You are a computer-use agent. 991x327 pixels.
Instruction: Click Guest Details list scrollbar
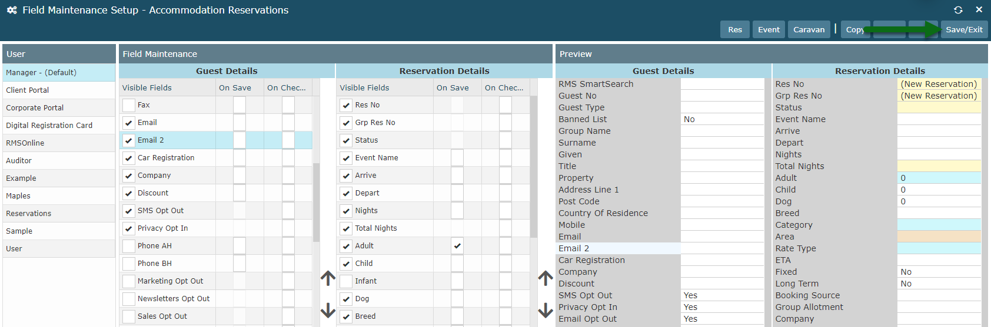(x=316, y=203)
